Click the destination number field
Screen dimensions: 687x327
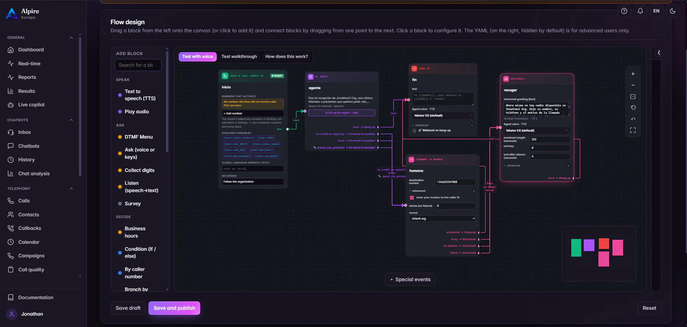(x=456, y=182)
